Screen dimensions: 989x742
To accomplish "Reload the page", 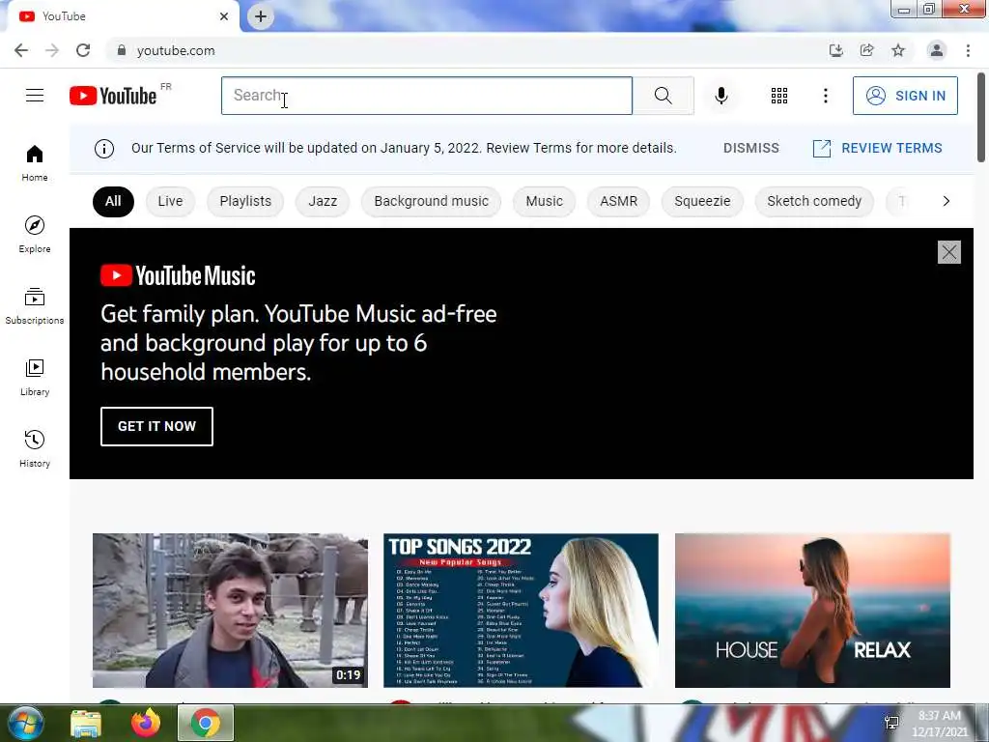I will (83, 50).
